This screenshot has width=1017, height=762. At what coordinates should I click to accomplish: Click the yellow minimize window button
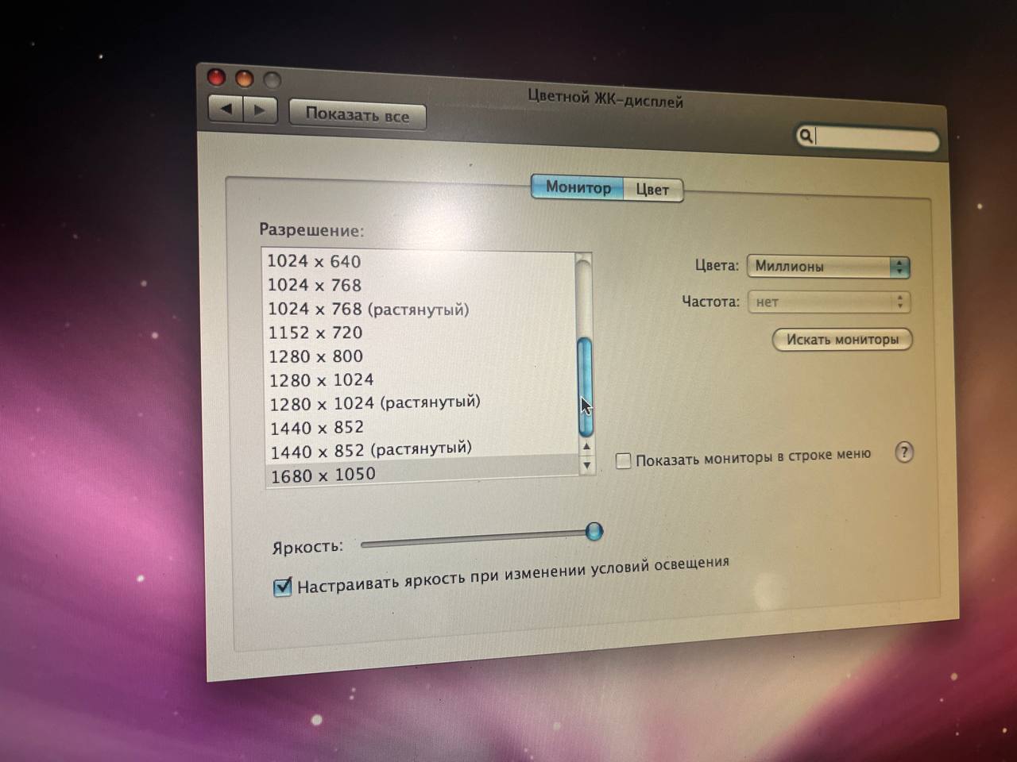pos(245,79)
